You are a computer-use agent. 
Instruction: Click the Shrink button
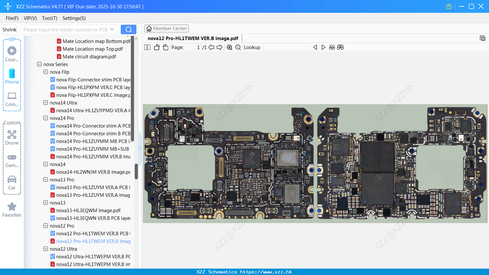10,29
